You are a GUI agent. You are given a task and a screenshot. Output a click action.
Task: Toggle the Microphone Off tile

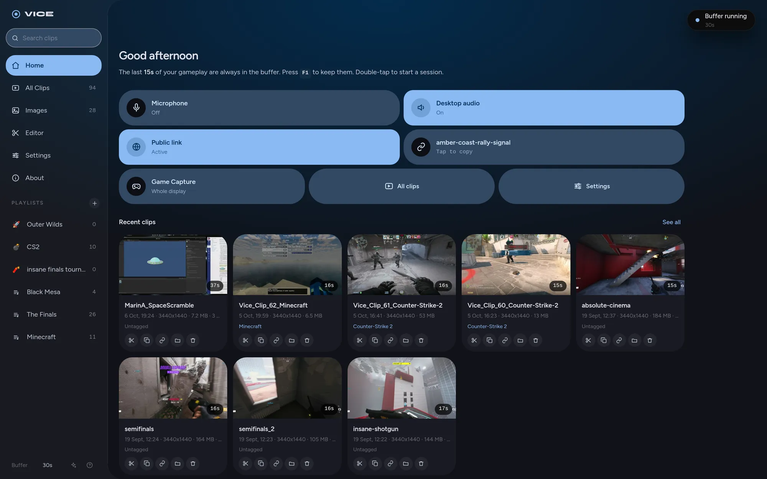259,108
